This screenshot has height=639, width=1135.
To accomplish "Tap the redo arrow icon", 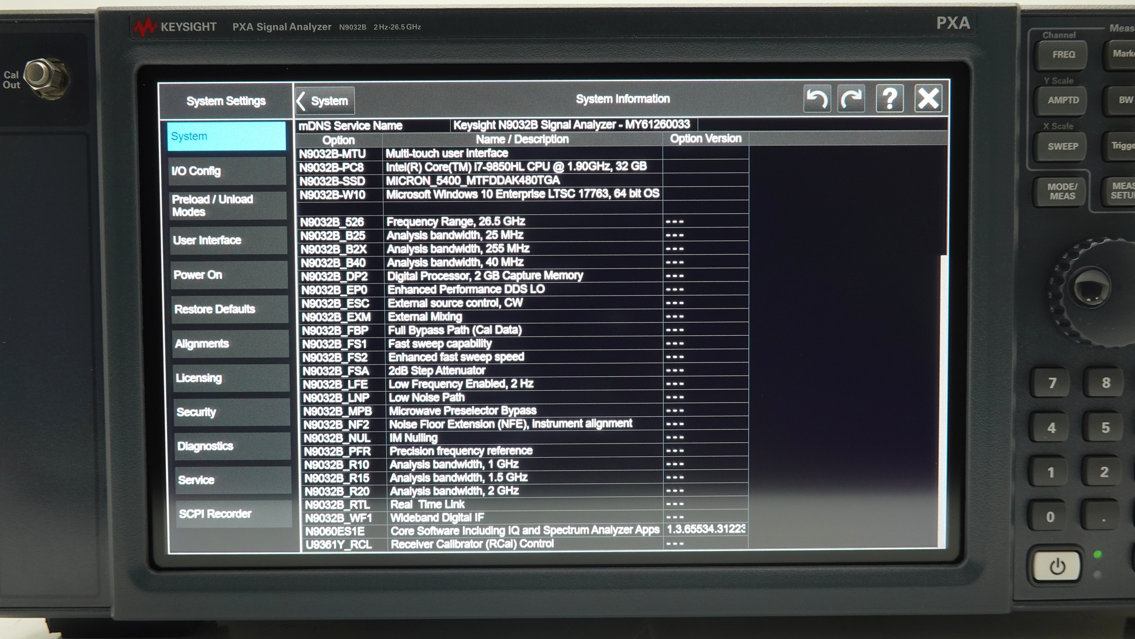I will (851, 99).
